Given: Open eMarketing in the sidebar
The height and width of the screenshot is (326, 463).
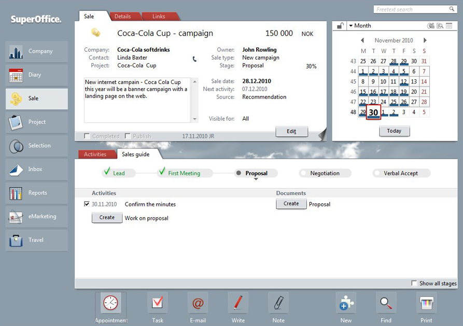Looking at the screenshot, I should pos(37,217).
